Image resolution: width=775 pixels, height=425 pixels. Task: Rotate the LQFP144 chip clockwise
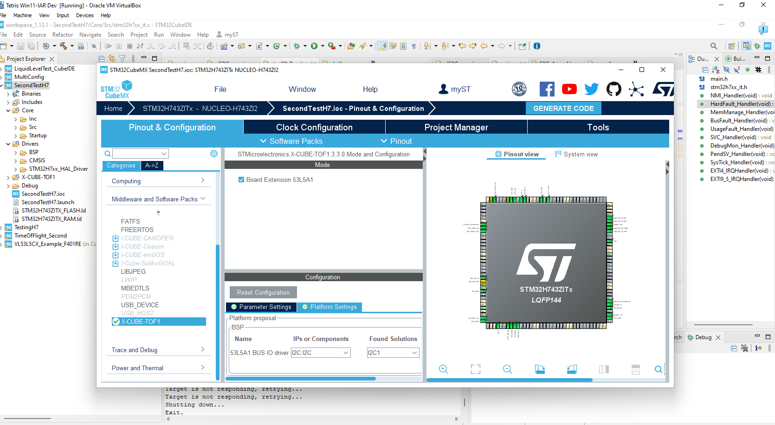[540, 369]
